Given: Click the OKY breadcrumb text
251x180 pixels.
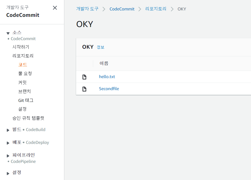Looking at the screenshot, I should [182, 9].
